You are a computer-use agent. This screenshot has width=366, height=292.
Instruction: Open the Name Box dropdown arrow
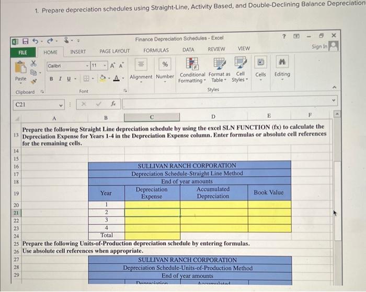click(x=61, y=105)
